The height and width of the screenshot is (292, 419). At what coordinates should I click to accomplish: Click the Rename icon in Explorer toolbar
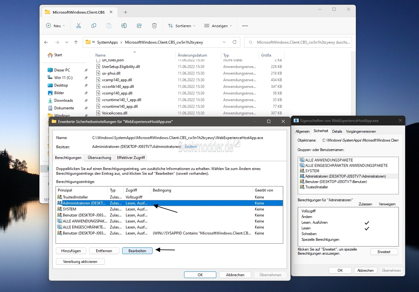click(124, 26)
